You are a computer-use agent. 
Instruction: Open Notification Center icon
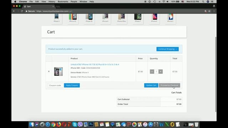tap(212, 1)
